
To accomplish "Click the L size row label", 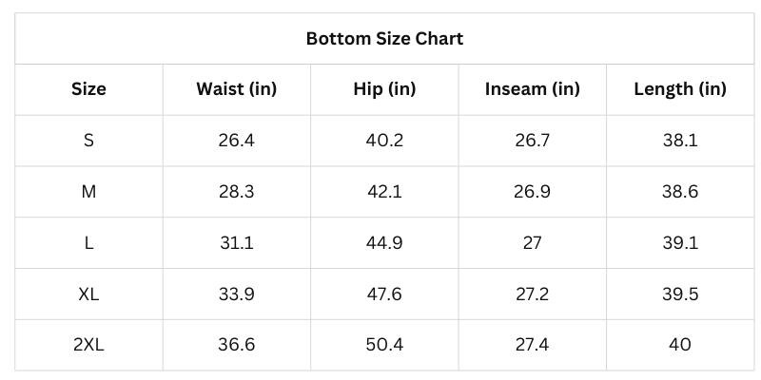I will pyautogui.click(x=88, y=243).
